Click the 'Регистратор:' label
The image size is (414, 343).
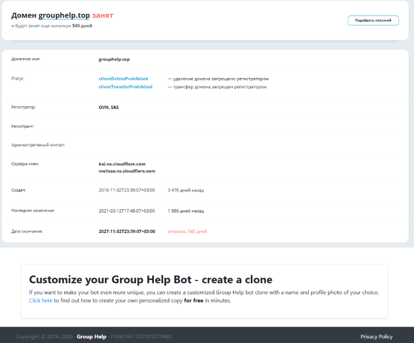[x=23, y=107]
